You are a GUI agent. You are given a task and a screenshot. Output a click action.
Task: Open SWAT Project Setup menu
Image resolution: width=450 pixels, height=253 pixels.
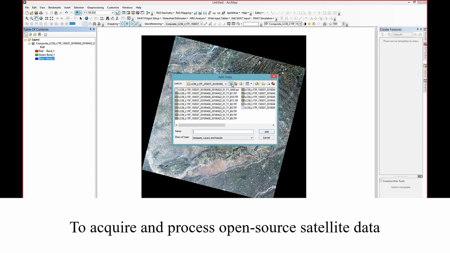pos(149,18)
